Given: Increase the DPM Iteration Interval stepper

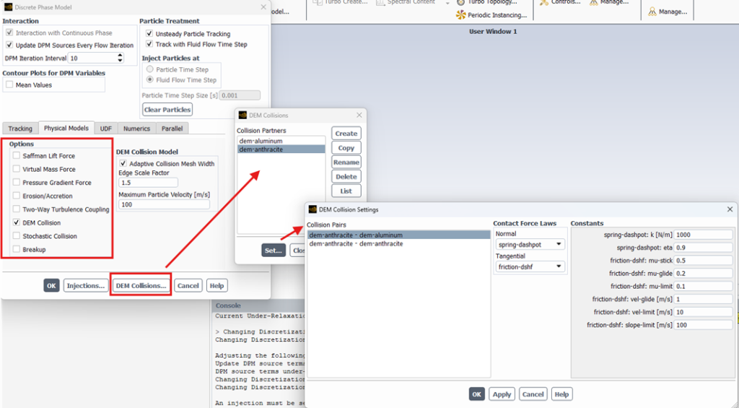Looking at the screenshot, I should [120, 56].
